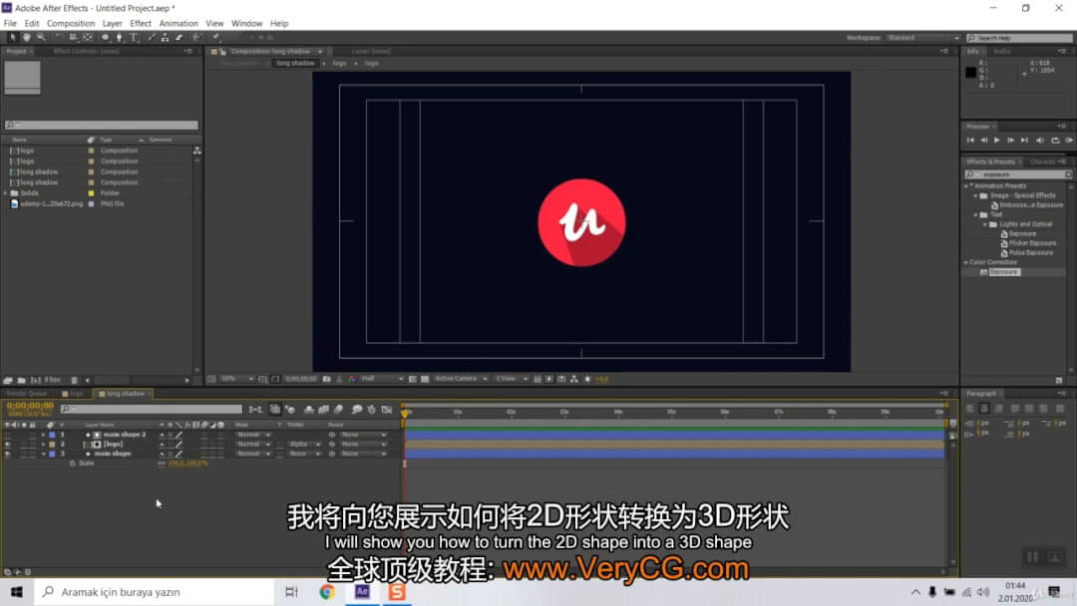
Task: Toggle Draft 3D in timeline
Action: coord(290,410)
